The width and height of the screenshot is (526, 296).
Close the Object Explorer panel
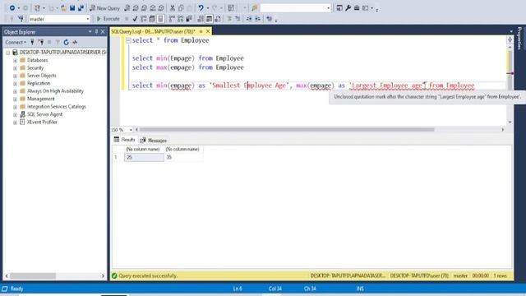pyautogui.click(x=103, y=31)
